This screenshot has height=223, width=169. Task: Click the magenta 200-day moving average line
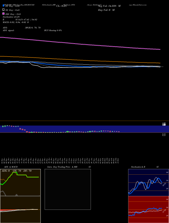click(80, 43)
